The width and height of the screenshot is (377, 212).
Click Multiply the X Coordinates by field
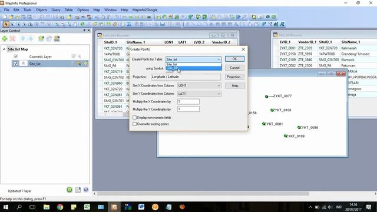click(188, 101)
